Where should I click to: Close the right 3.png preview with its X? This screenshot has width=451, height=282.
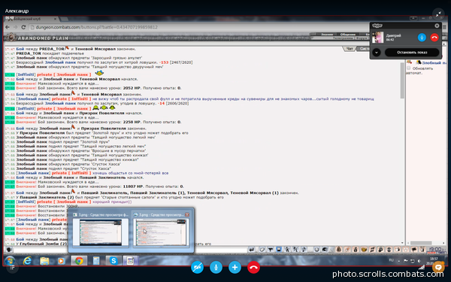[x=187, y=214]
